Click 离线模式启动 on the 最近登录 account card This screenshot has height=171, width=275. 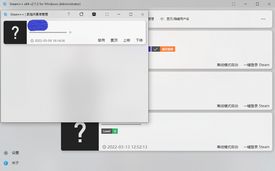[x=227, y=65]
